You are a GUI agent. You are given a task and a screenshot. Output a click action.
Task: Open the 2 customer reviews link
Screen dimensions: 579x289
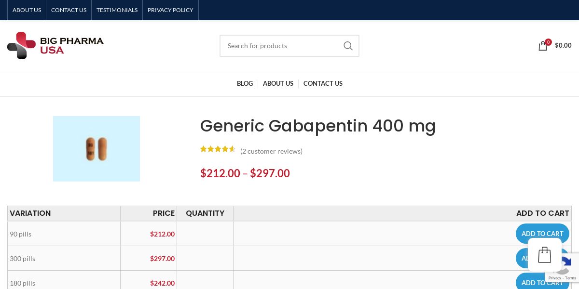click(x=271, y=151)
